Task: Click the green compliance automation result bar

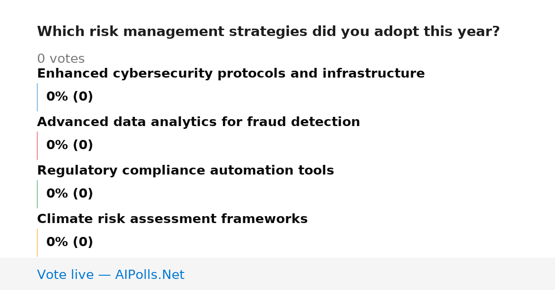Action: pyautogui.click(x=37, y=194)
